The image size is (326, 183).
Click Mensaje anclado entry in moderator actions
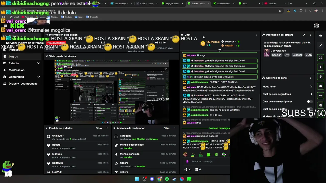145,155
